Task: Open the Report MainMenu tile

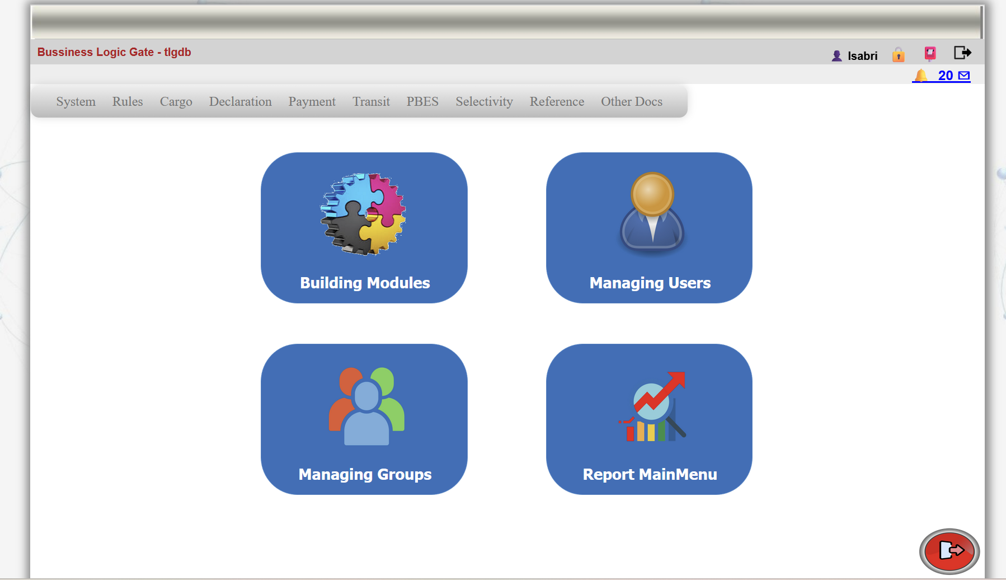Action: tap(649, 419)
